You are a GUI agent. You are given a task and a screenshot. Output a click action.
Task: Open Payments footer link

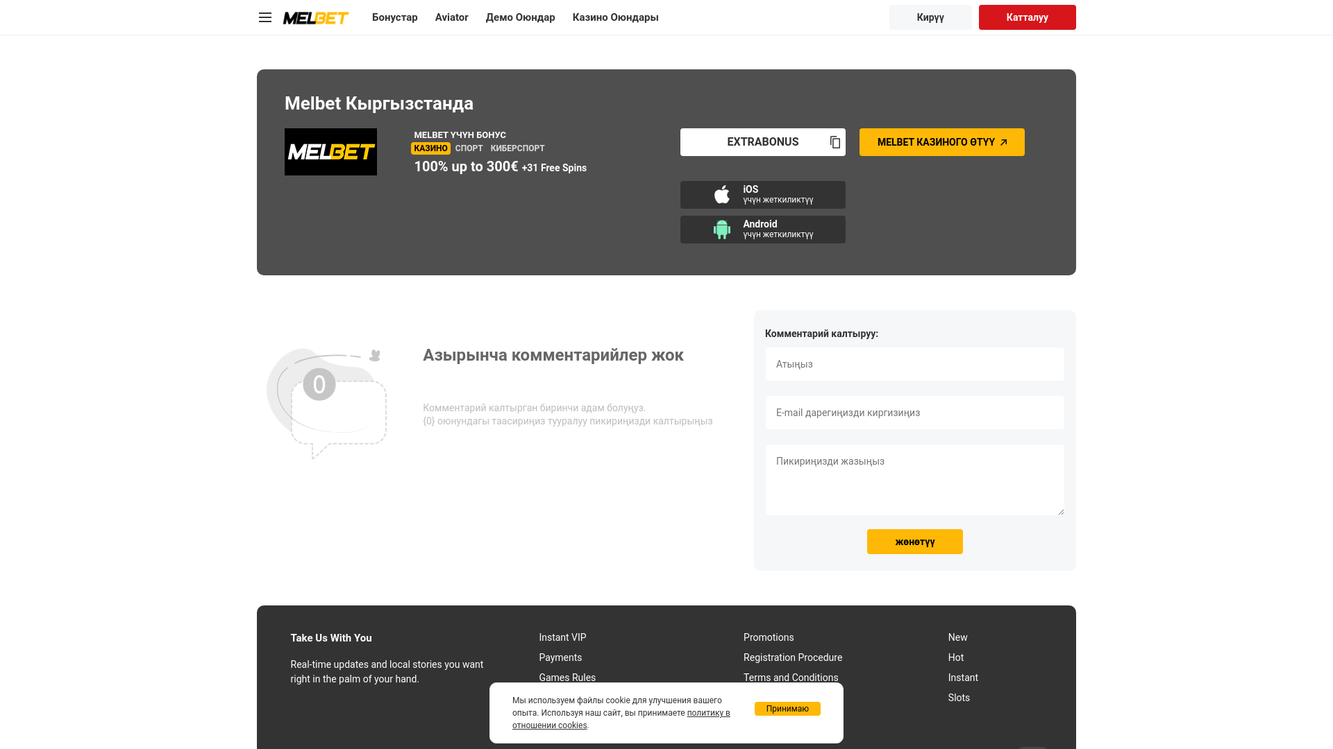click(x=561, y=657)
